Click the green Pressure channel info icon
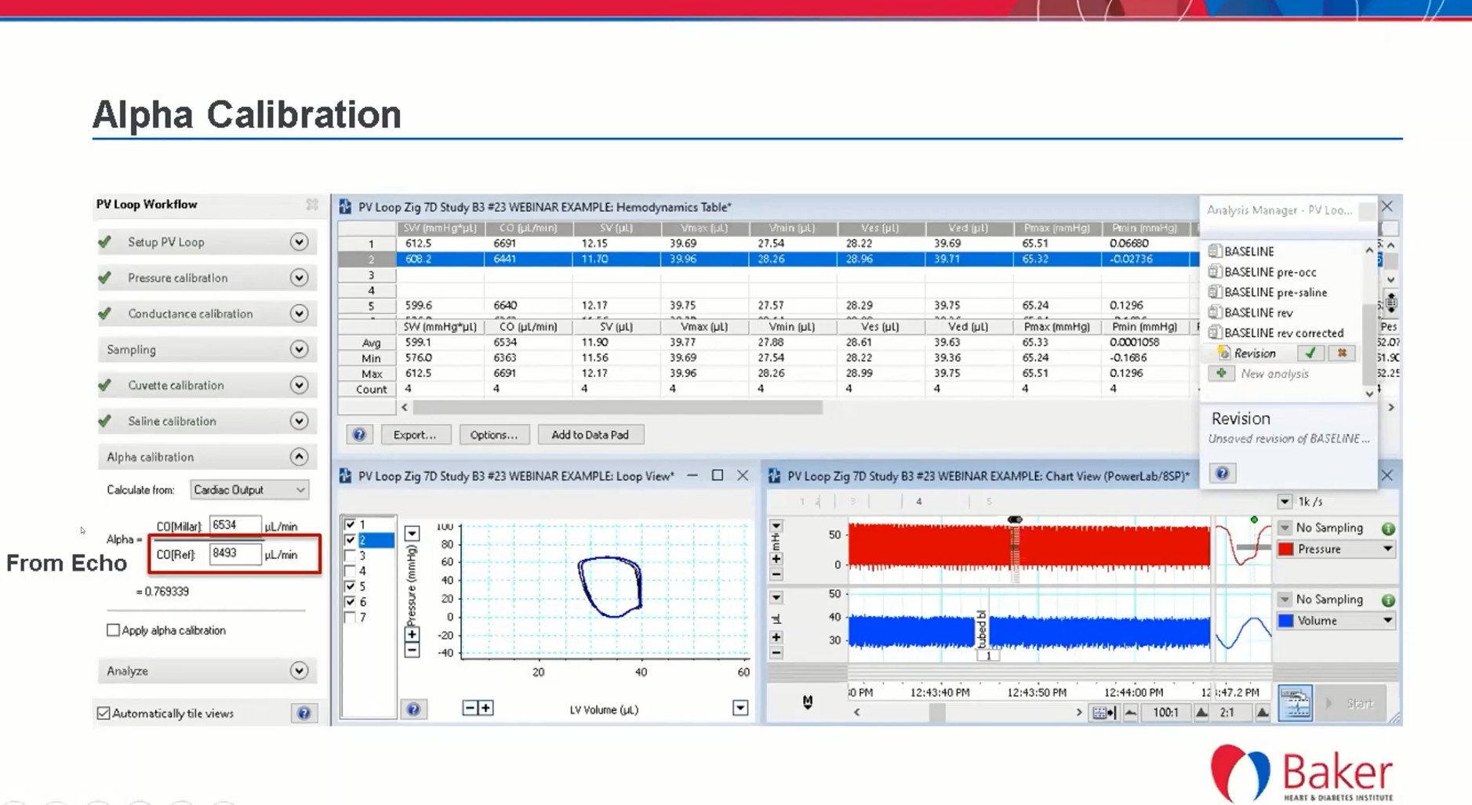1472x805 pixels. coord(1388,528)
